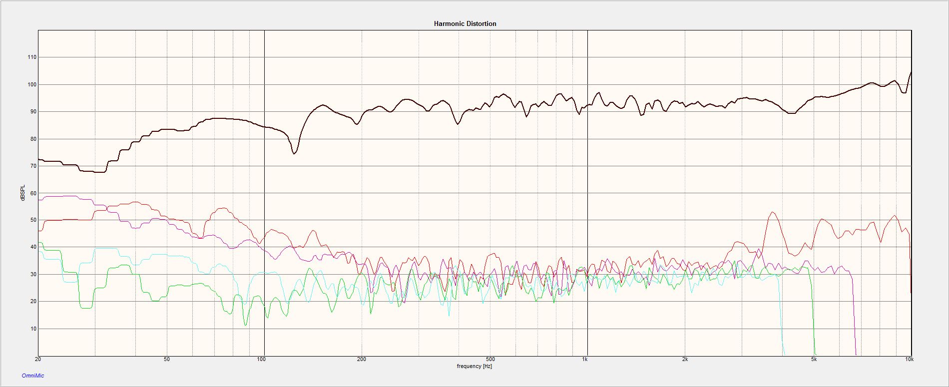Click the frequency [Hz] axis label
The width and height of the screenshot is (949, 387).
474,367
